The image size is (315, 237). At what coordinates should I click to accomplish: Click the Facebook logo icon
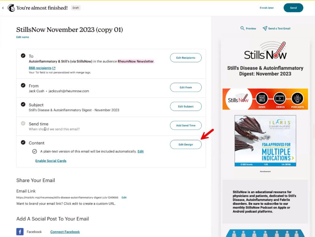(x=20, y=232)
